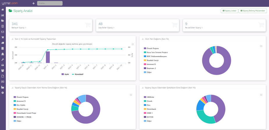Open chart menu for Şirketlere Göre Dağılım
The width and height of the screenshot is (269, 130).
[261, 95]
